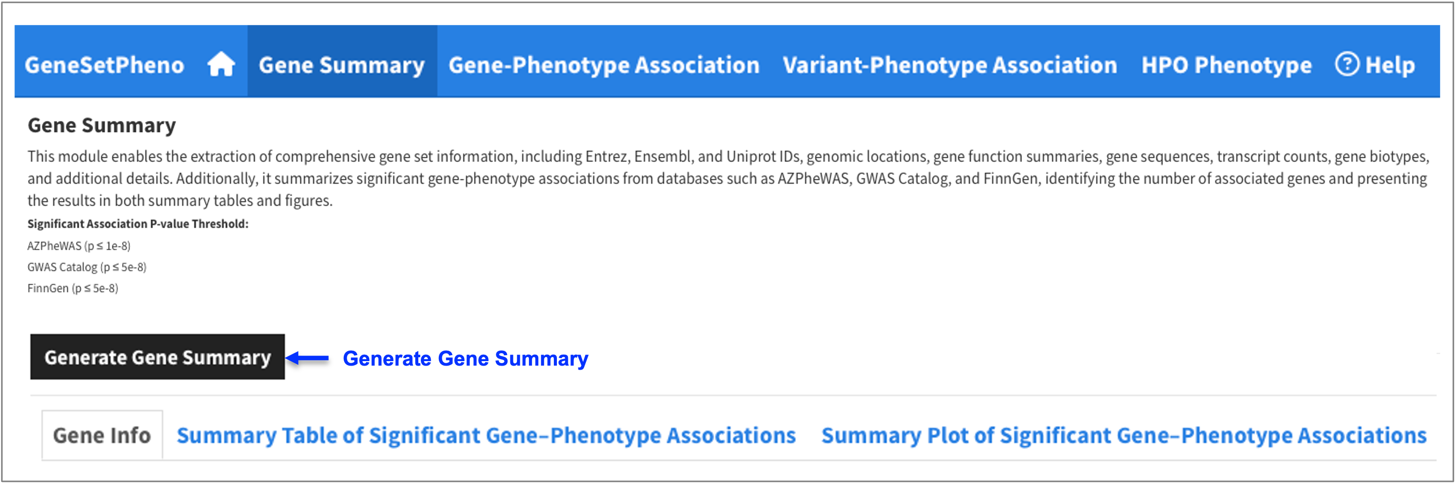Click the GWAS Catalog threshold line

pos(87,267)
